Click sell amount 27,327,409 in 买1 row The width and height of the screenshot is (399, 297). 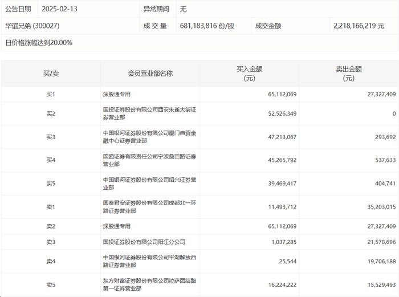pos(381,94)
